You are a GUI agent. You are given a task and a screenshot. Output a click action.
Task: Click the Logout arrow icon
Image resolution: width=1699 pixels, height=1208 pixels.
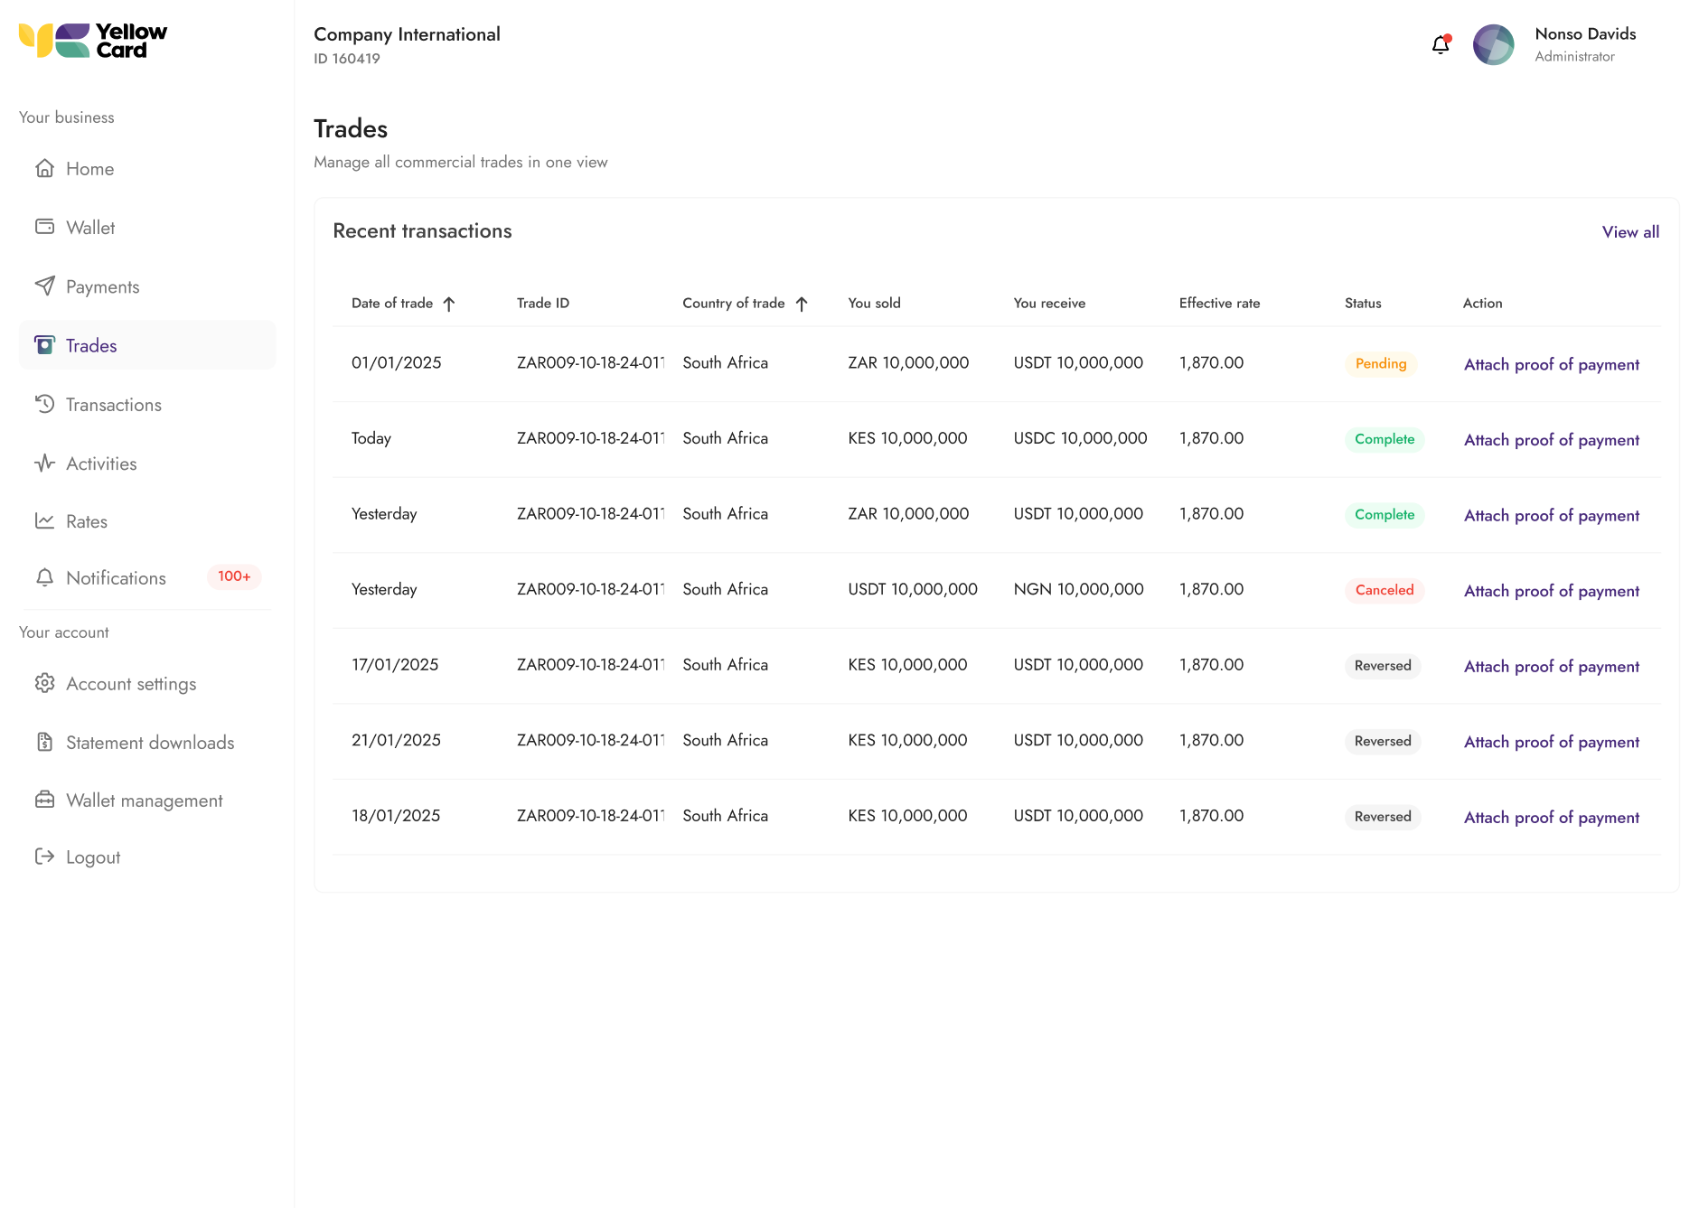tap(44, 856)
